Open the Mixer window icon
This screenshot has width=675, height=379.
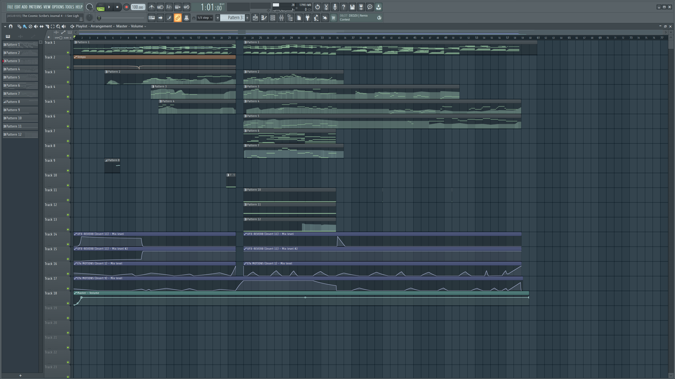pyautogui.click(x=281, y=18)
